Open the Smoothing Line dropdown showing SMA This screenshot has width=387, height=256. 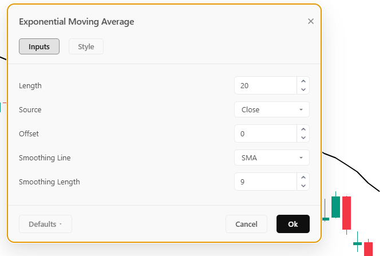click(272, 157)
